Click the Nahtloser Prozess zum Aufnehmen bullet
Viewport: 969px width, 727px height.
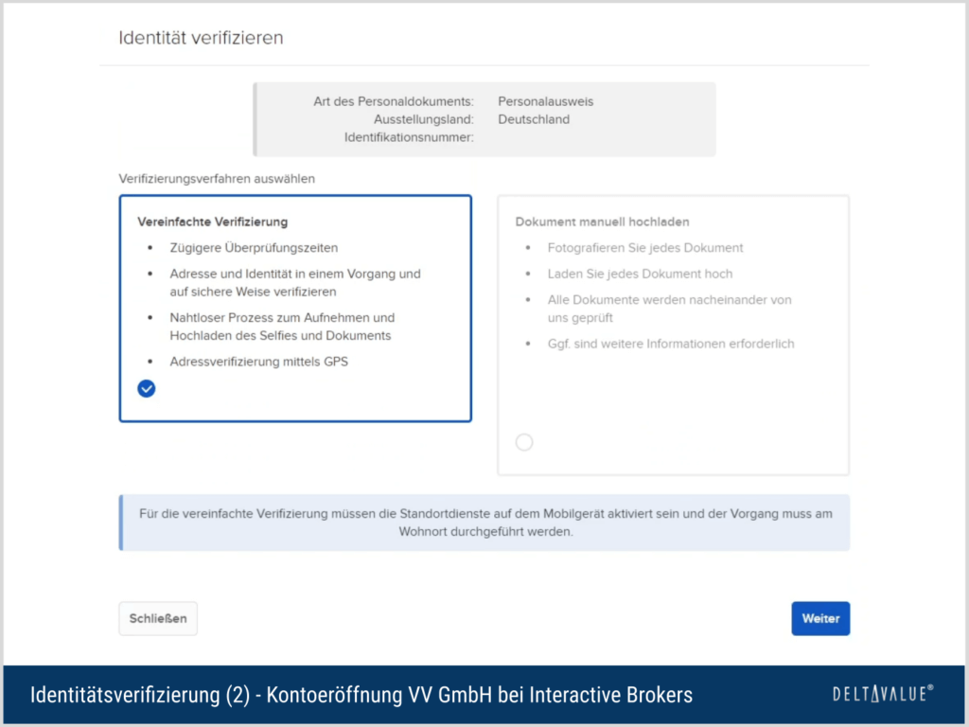[x=282, y=327]
